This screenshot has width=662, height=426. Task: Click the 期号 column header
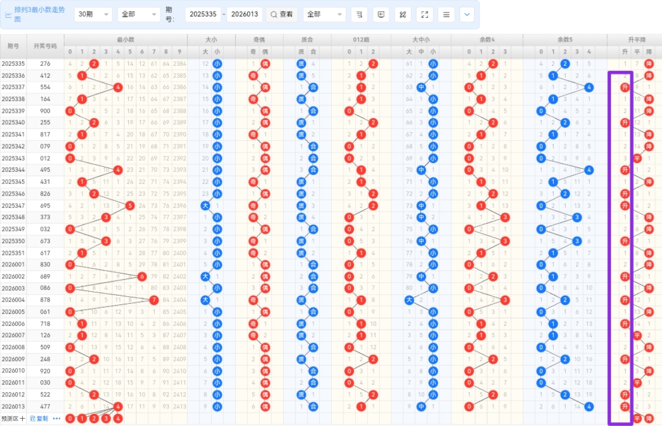tap(13, 46)
